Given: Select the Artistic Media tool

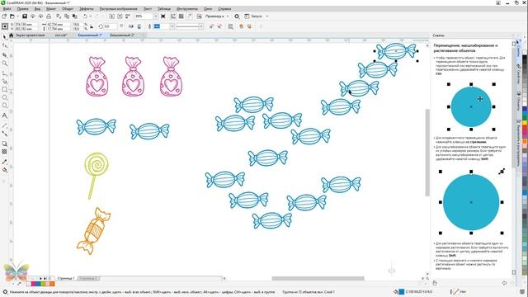Looking at the screenshot, I should click(4, 81).
